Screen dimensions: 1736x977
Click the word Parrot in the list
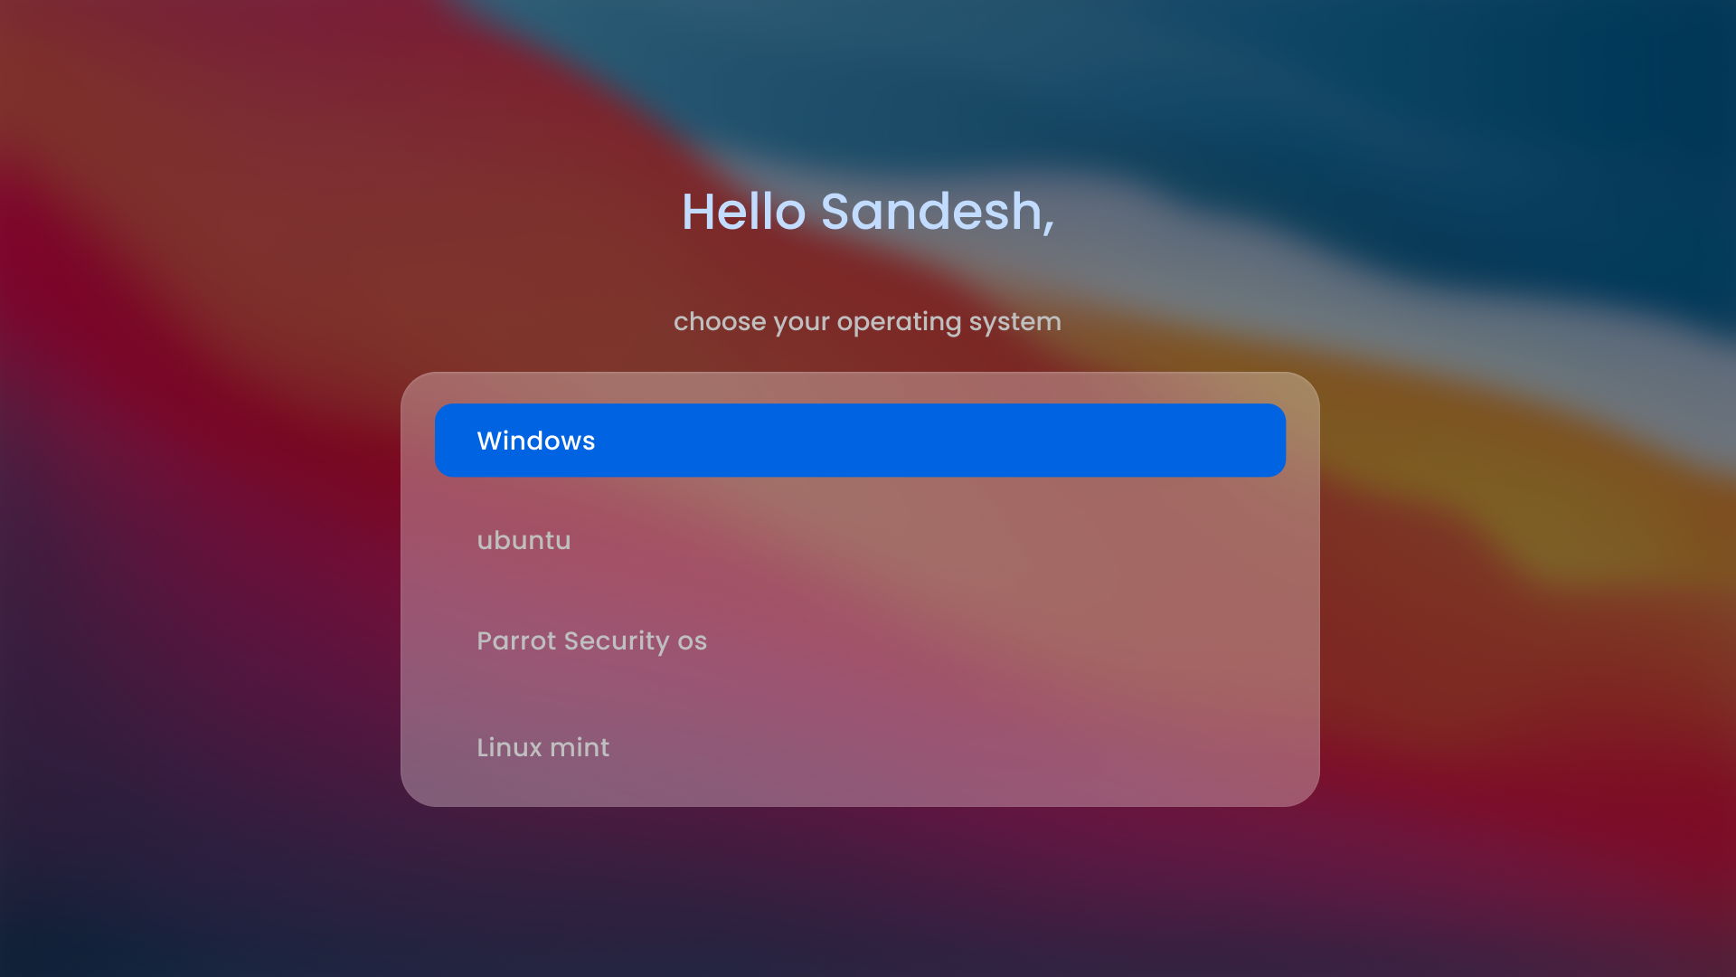pos(516,640)
